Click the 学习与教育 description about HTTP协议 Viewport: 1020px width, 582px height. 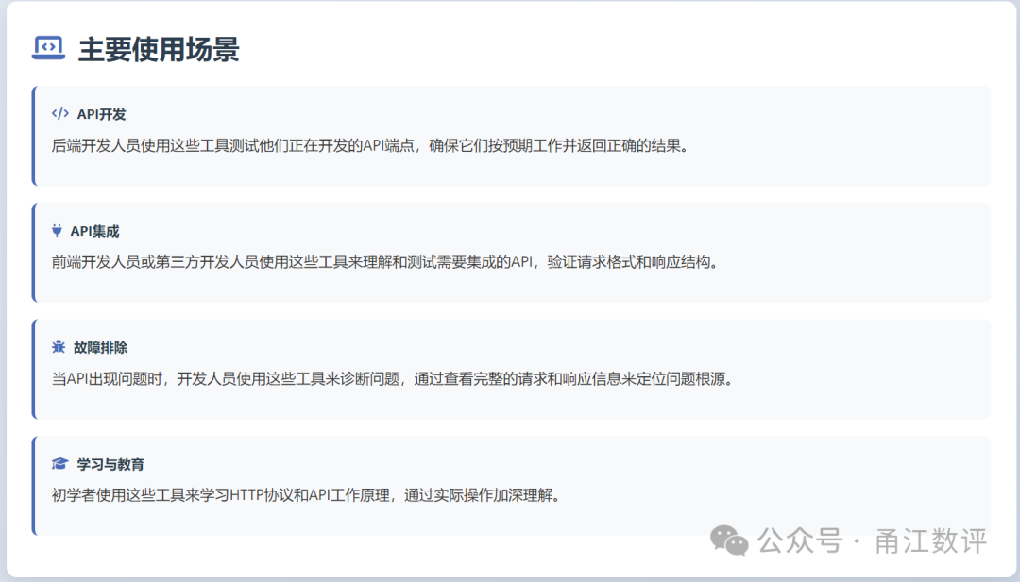pos(306,495)
